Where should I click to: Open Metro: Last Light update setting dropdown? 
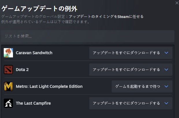(x=142, y=86)
